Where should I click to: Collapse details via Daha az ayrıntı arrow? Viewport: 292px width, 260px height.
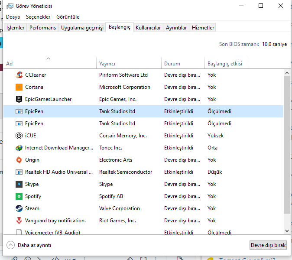pyautogui.click(x=11, y=245)
